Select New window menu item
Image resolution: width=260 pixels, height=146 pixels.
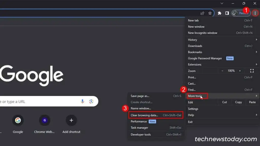pyautogui.click(x=222, y=27)
